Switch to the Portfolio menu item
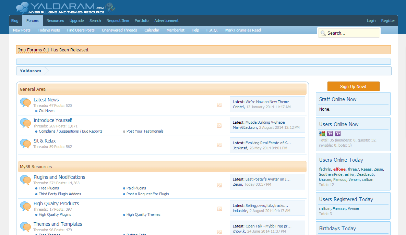 (x=142, y=21)
